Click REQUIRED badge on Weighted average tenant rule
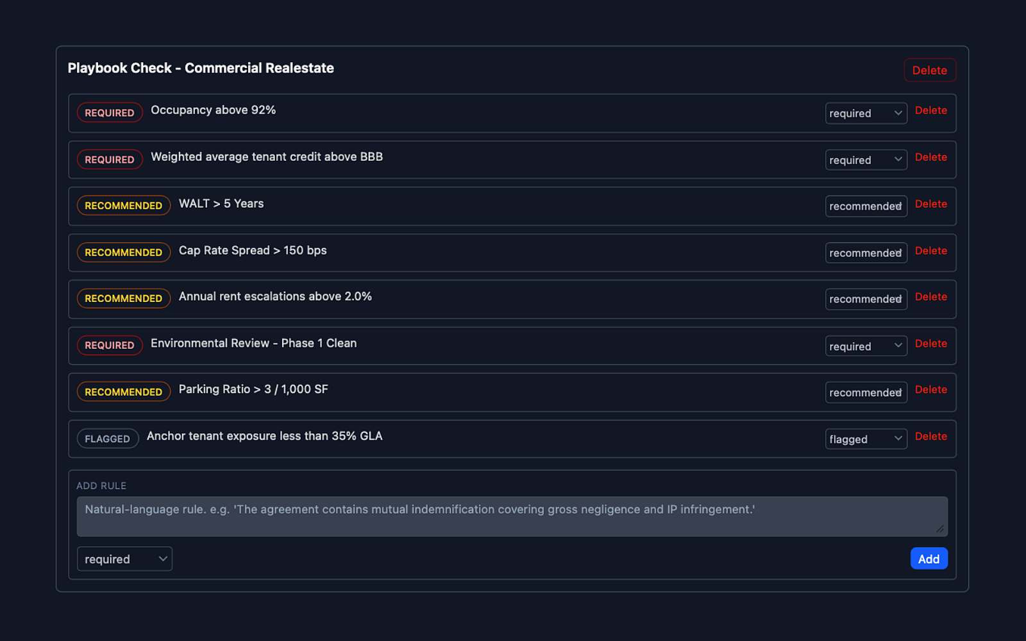 click(x=110, y=159)
